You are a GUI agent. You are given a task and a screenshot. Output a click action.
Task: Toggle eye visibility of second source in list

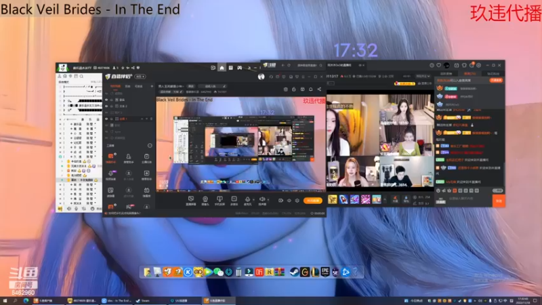click(106, 106)
